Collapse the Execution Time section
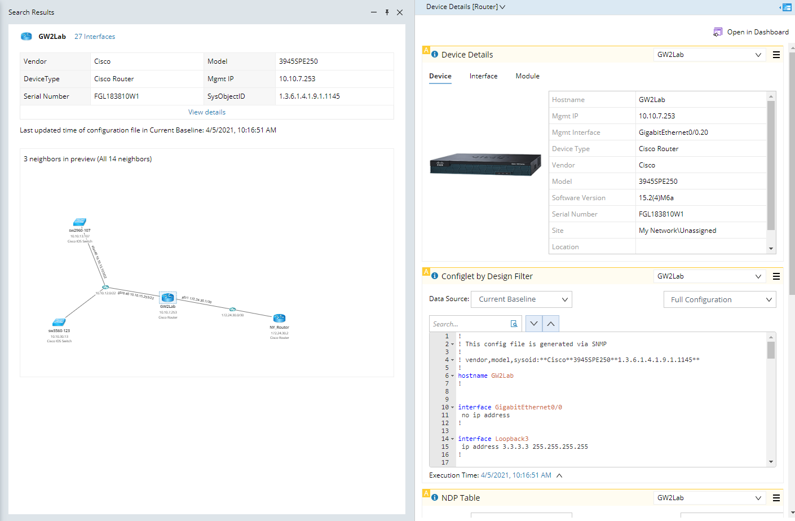795x521 pixels. (558, 475)
